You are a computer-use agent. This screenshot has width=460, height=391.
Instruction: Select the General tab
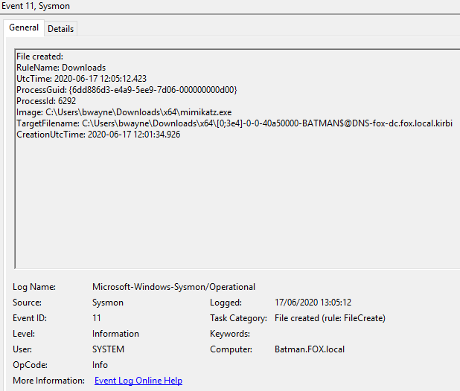click(x=24, y=28)
